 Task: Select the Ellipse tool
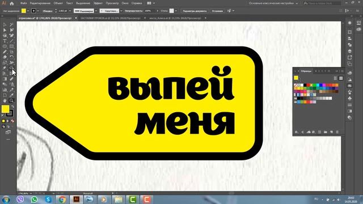5,46
